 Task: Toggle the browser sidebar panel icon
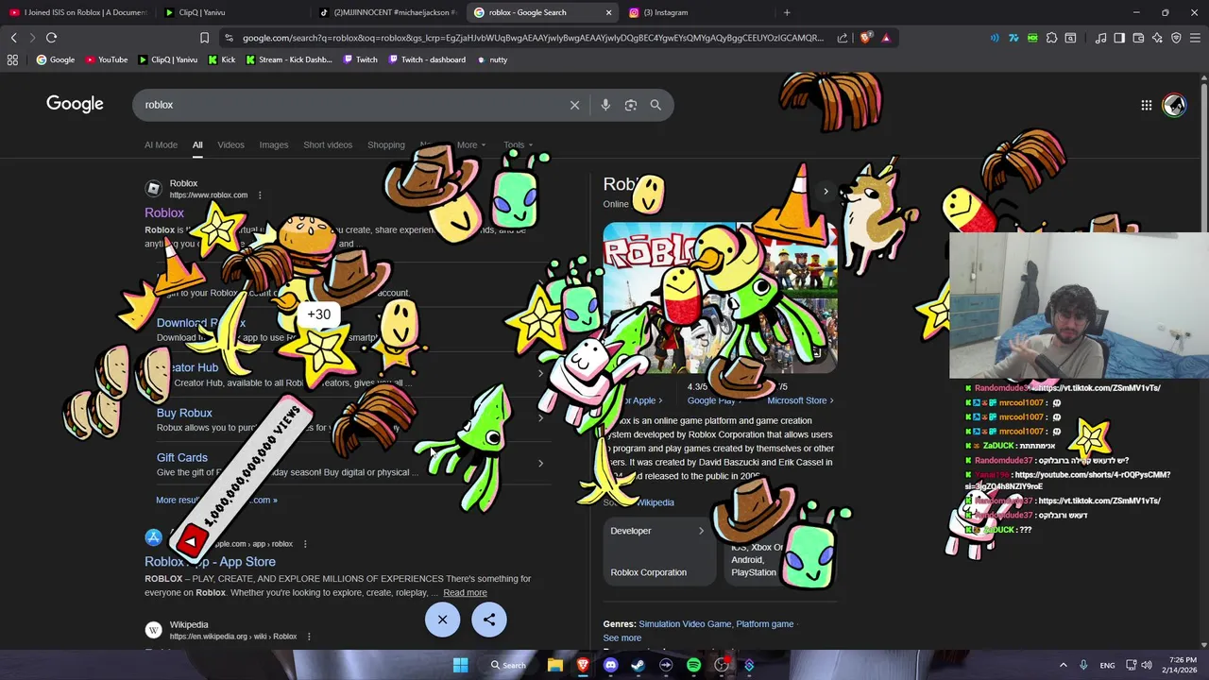point(1119,38)
